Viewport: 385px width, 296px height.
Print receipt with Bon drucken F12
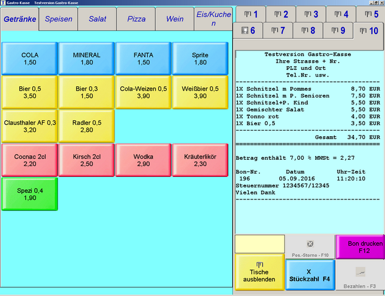point(360,247)
